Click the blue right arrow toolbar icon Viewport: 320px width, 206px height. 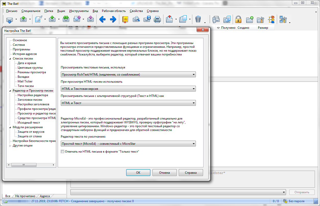[113, 19]
